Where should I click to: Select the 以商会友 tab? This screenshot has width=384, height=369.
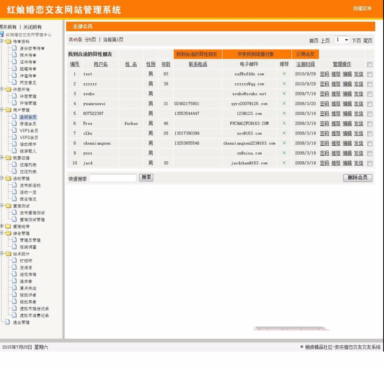pyautogui.click(x=305, y=54)
